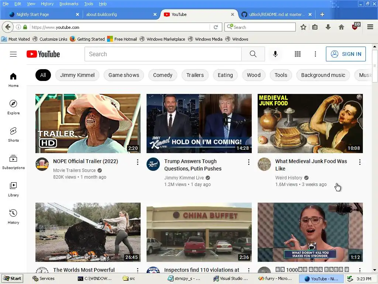Open Getting Started bookmark

(x=87, y=39)
